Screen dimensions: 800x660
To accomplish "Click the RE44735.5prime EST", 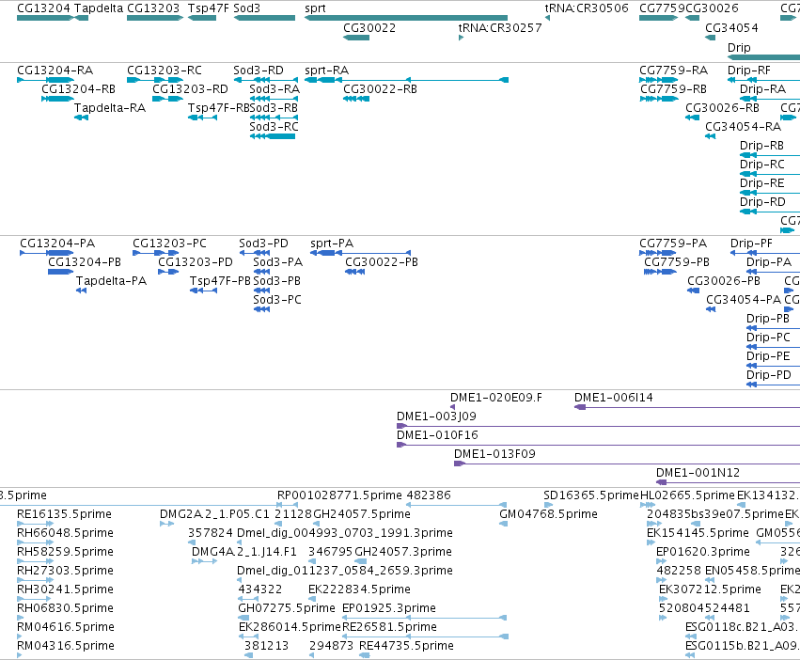I will (x=365, y=655).
